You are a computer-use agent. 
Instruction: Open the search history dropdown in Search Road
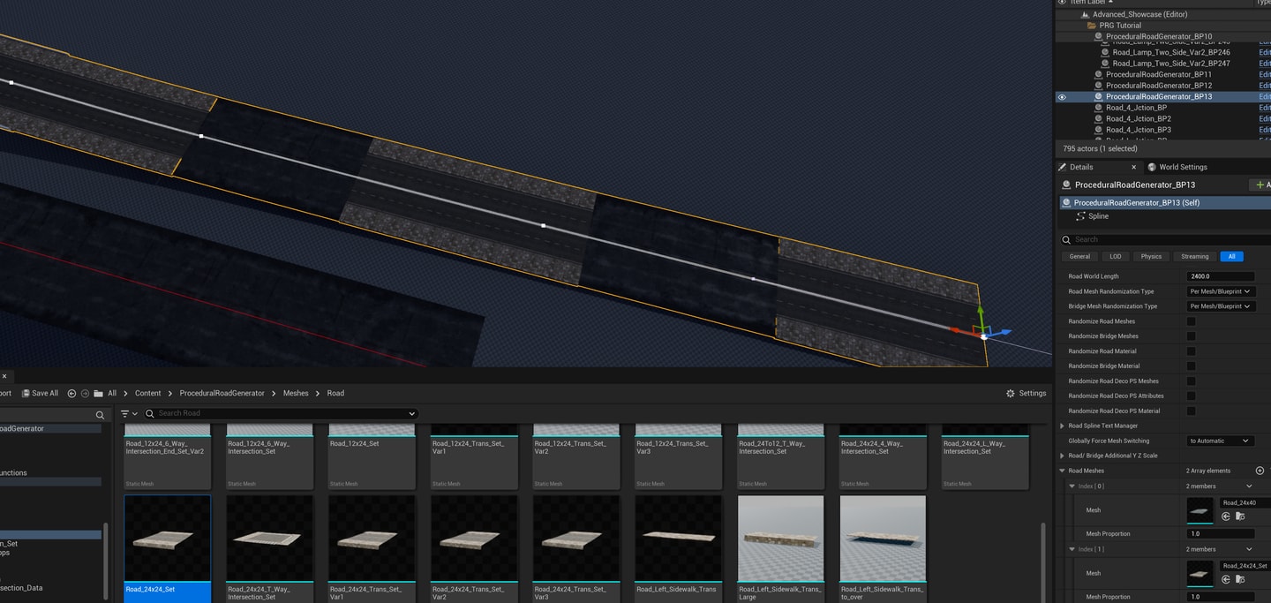click(x=411, y=413)
